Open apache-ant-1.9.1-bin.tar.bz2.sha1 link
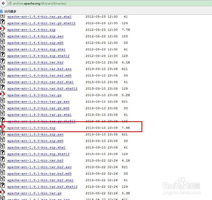The image size is (212, 200). tap(40, 180)
